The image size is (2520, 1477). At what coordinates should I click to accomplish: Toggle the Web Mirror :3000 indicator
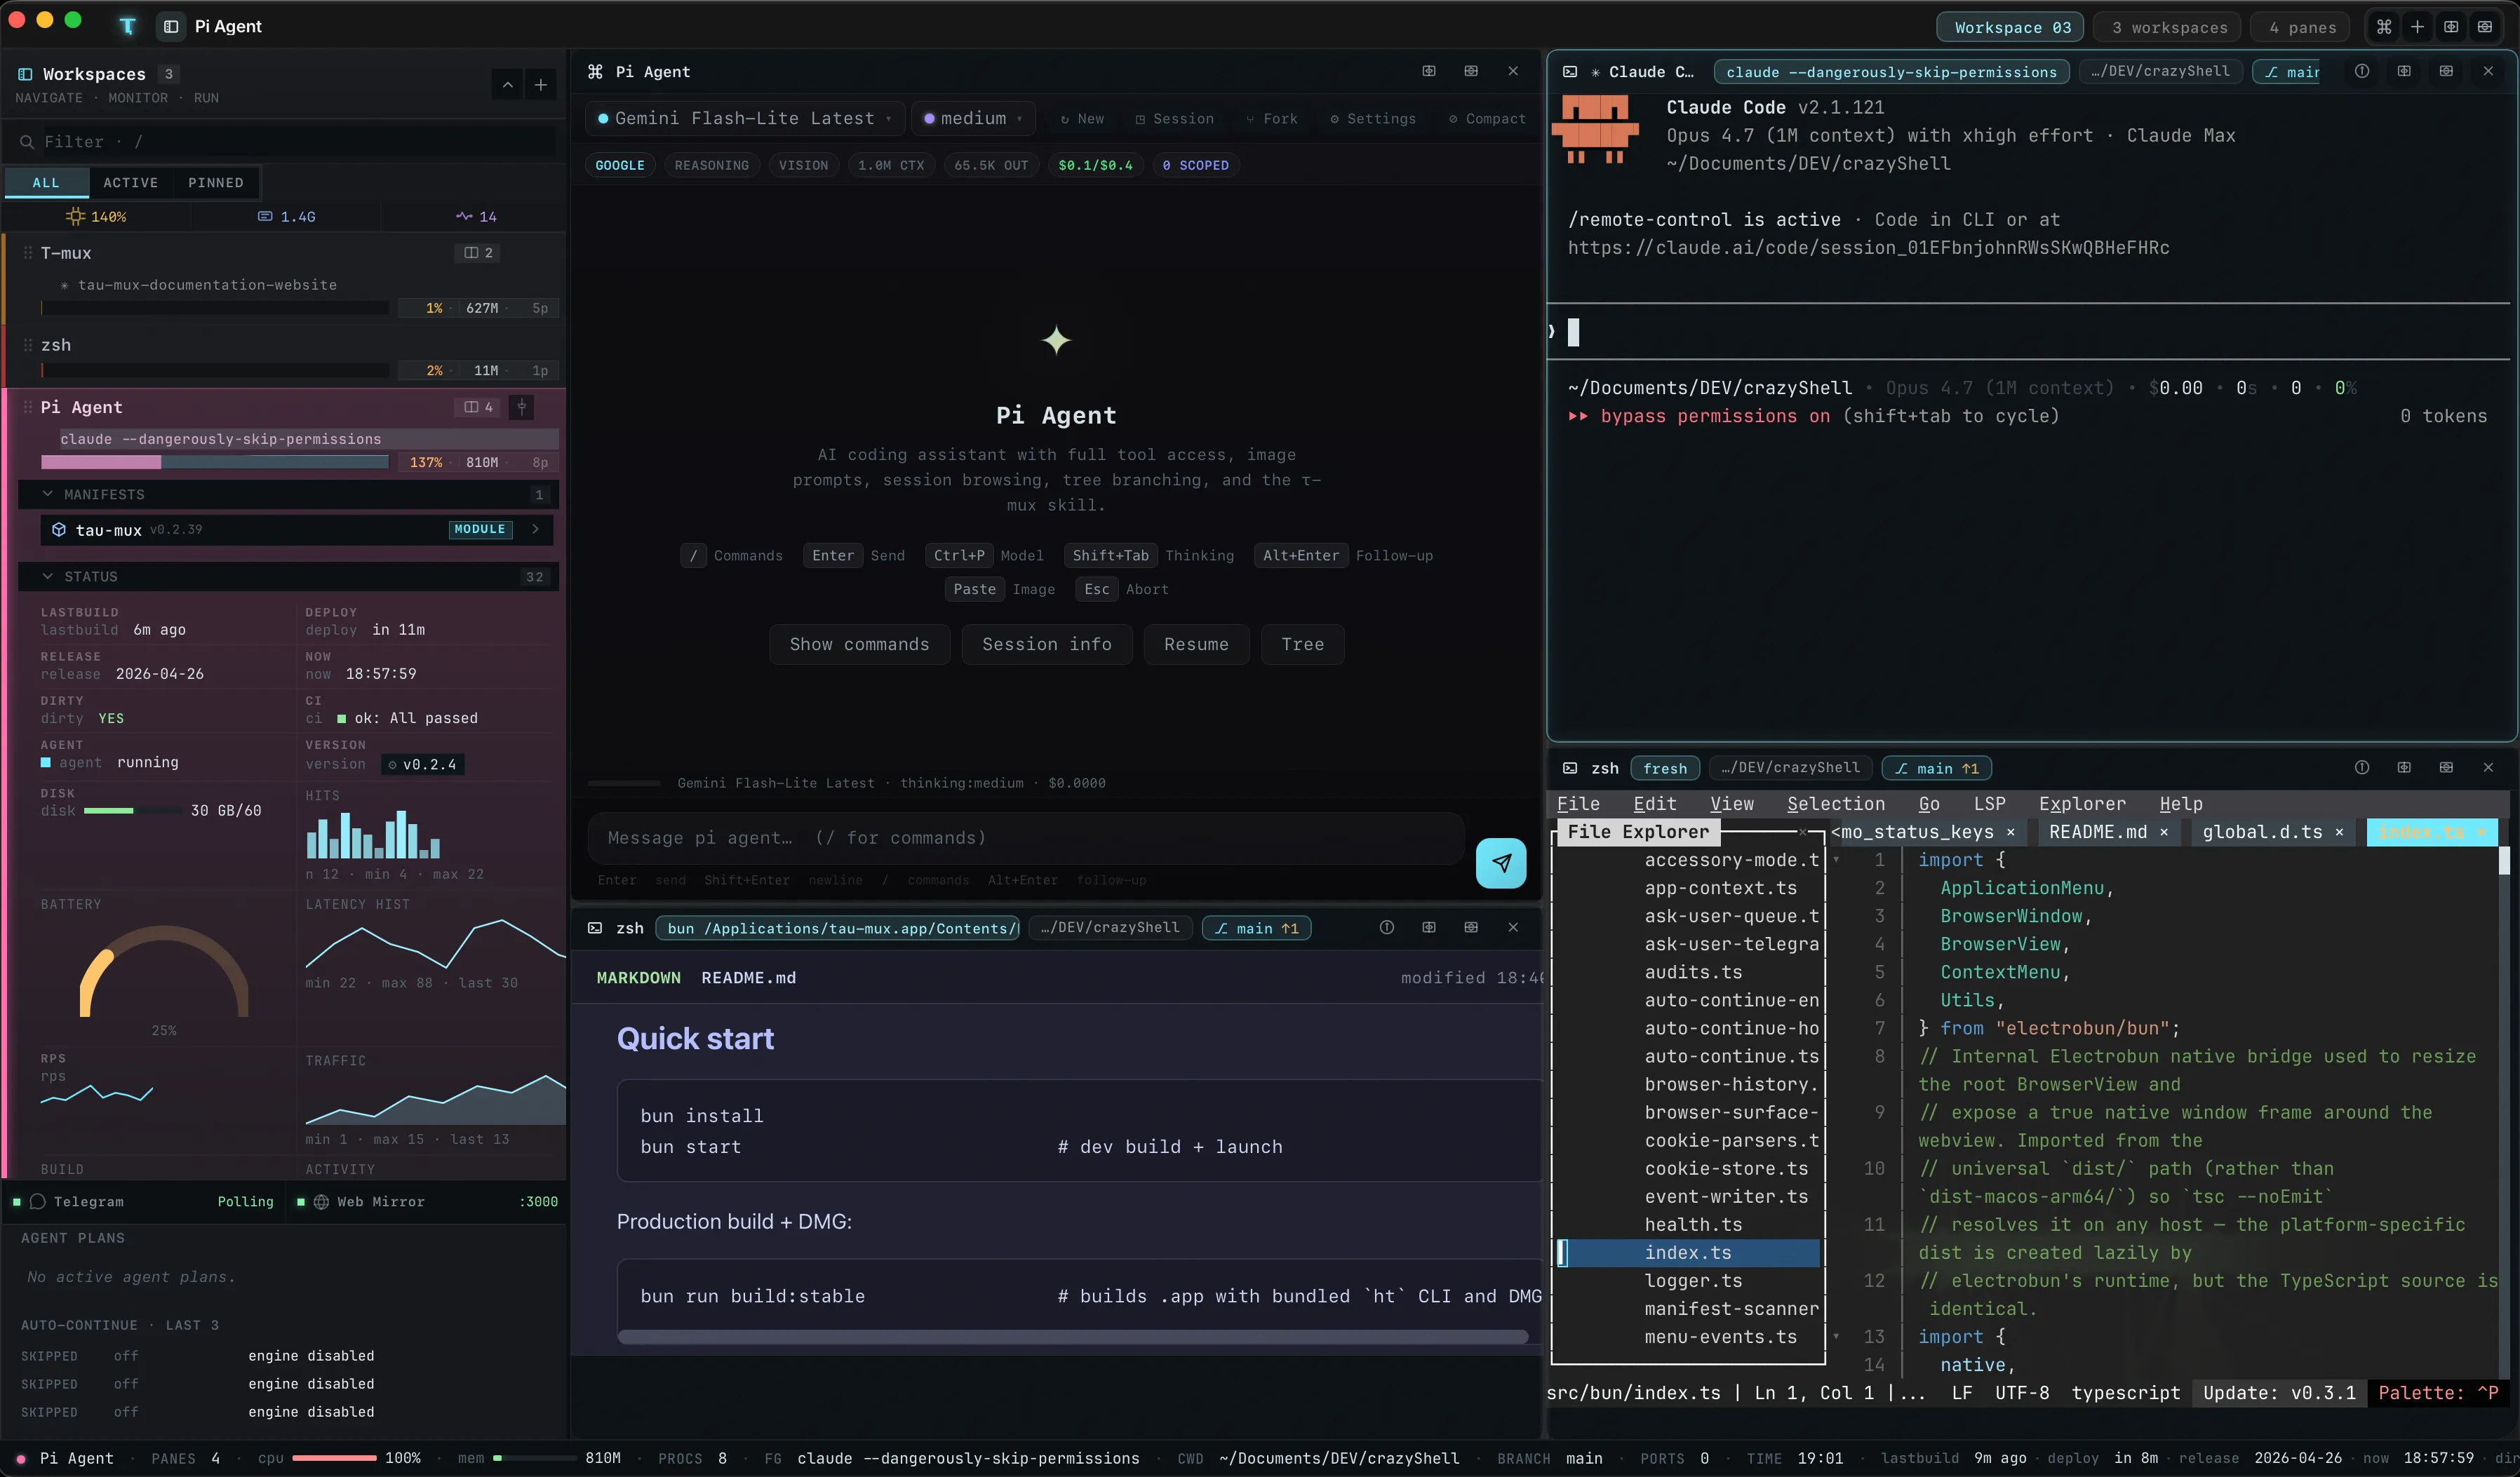tap(426, 1202)
